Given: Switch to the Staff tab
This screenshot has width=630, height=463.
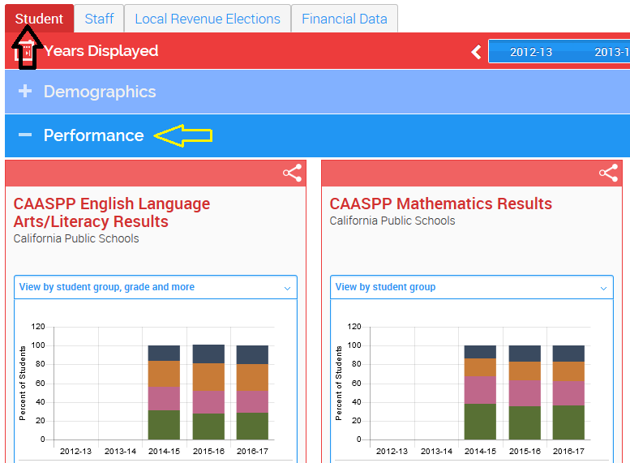Looking at the screenshot, I should click(99, 19).
